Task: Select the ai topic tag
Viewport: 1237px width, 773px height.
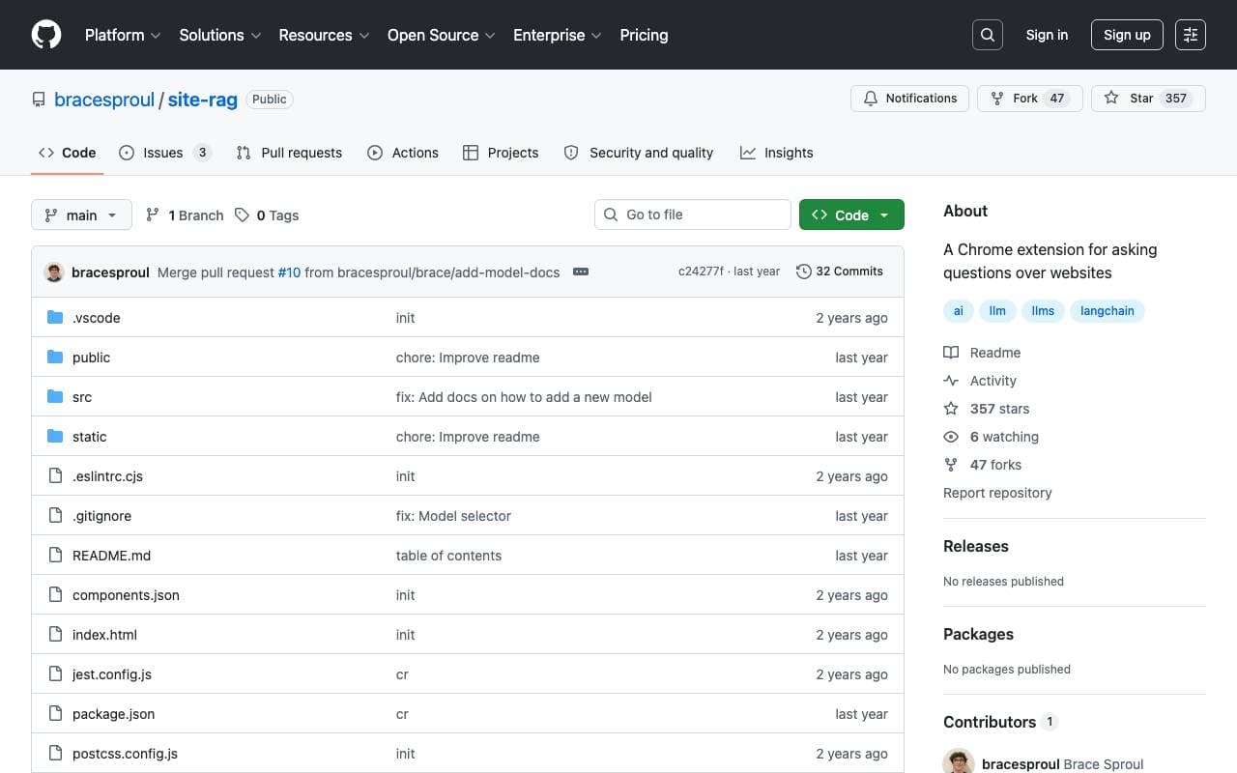Action: [959, 311]
